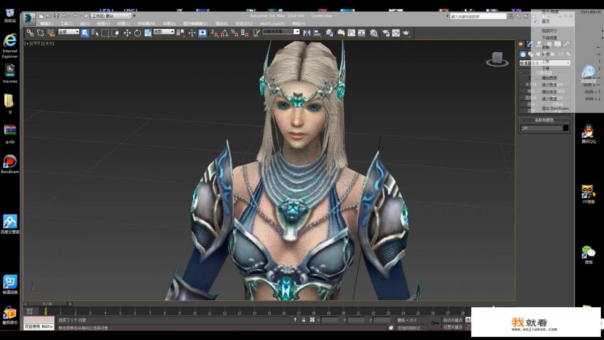Click the Bind to Space Warp icon
Viewport: 604px width, 340px height.
click(51, 32)
